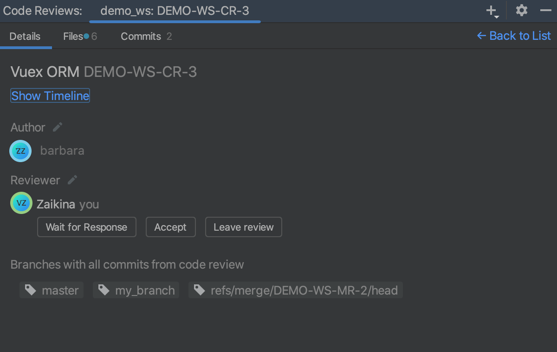This screenshot has height=352, width=557.
Task: Click the Accept button
Action: point(170,227)
